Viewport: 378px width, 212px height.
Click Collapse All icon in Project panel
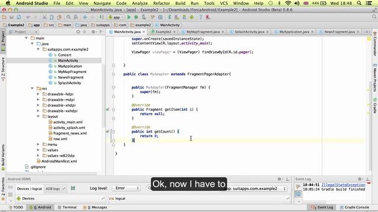[84, 32]
